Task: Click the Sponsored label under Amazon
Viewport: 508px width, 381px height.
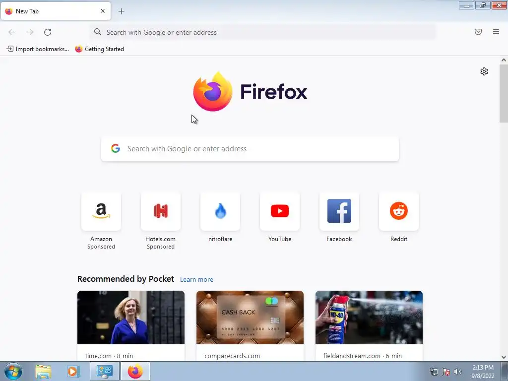Action: (x=101, y=247)
